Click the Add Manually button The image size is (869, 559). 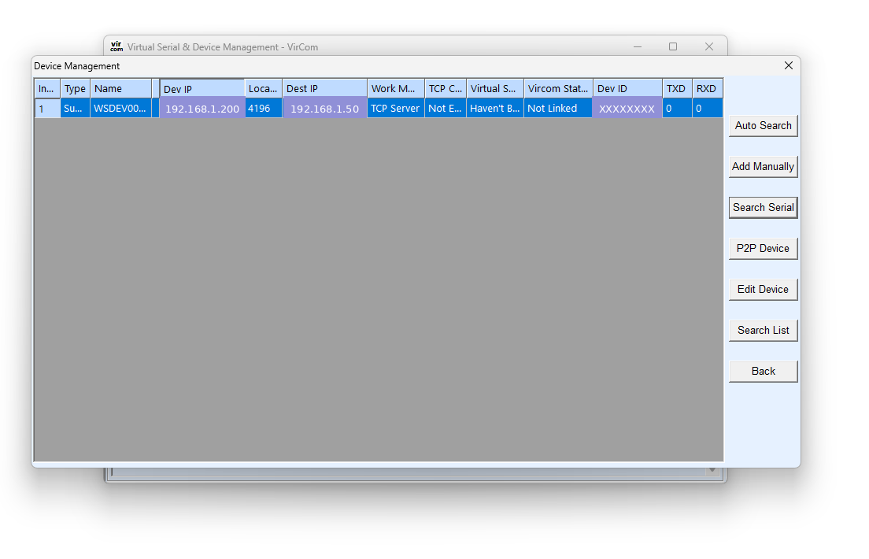click(764, 166)
